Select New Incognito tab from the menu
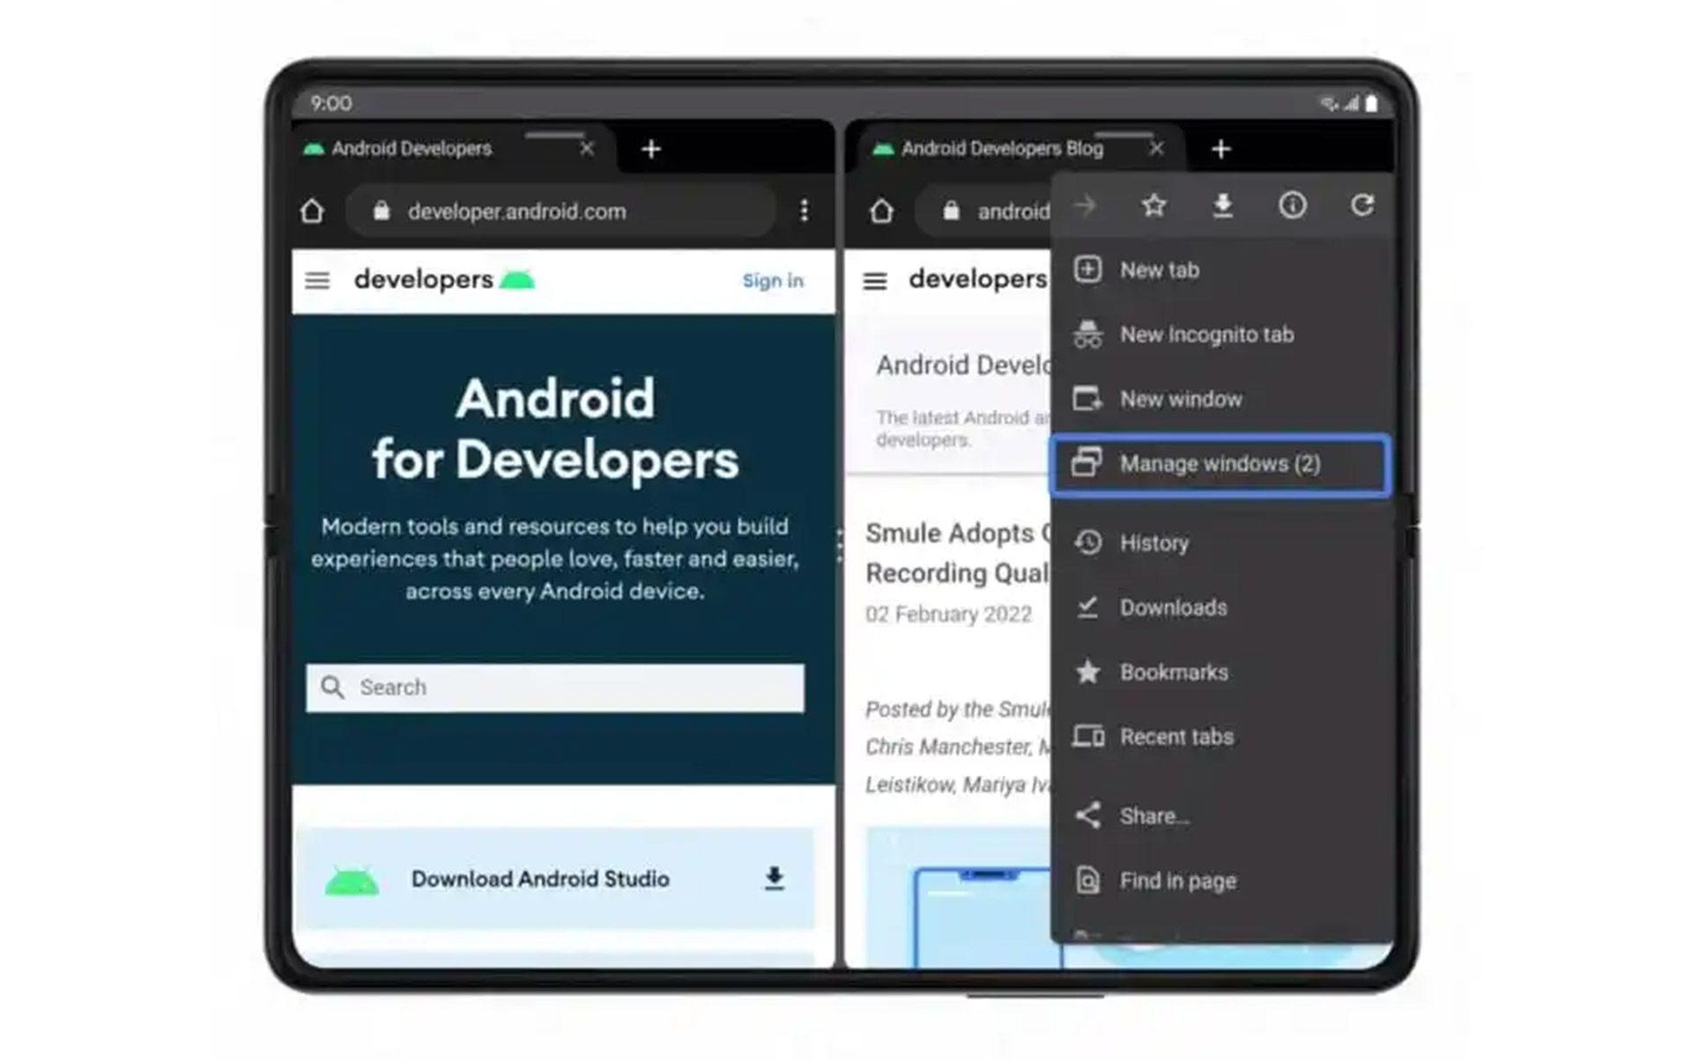 click(1221, 335)
